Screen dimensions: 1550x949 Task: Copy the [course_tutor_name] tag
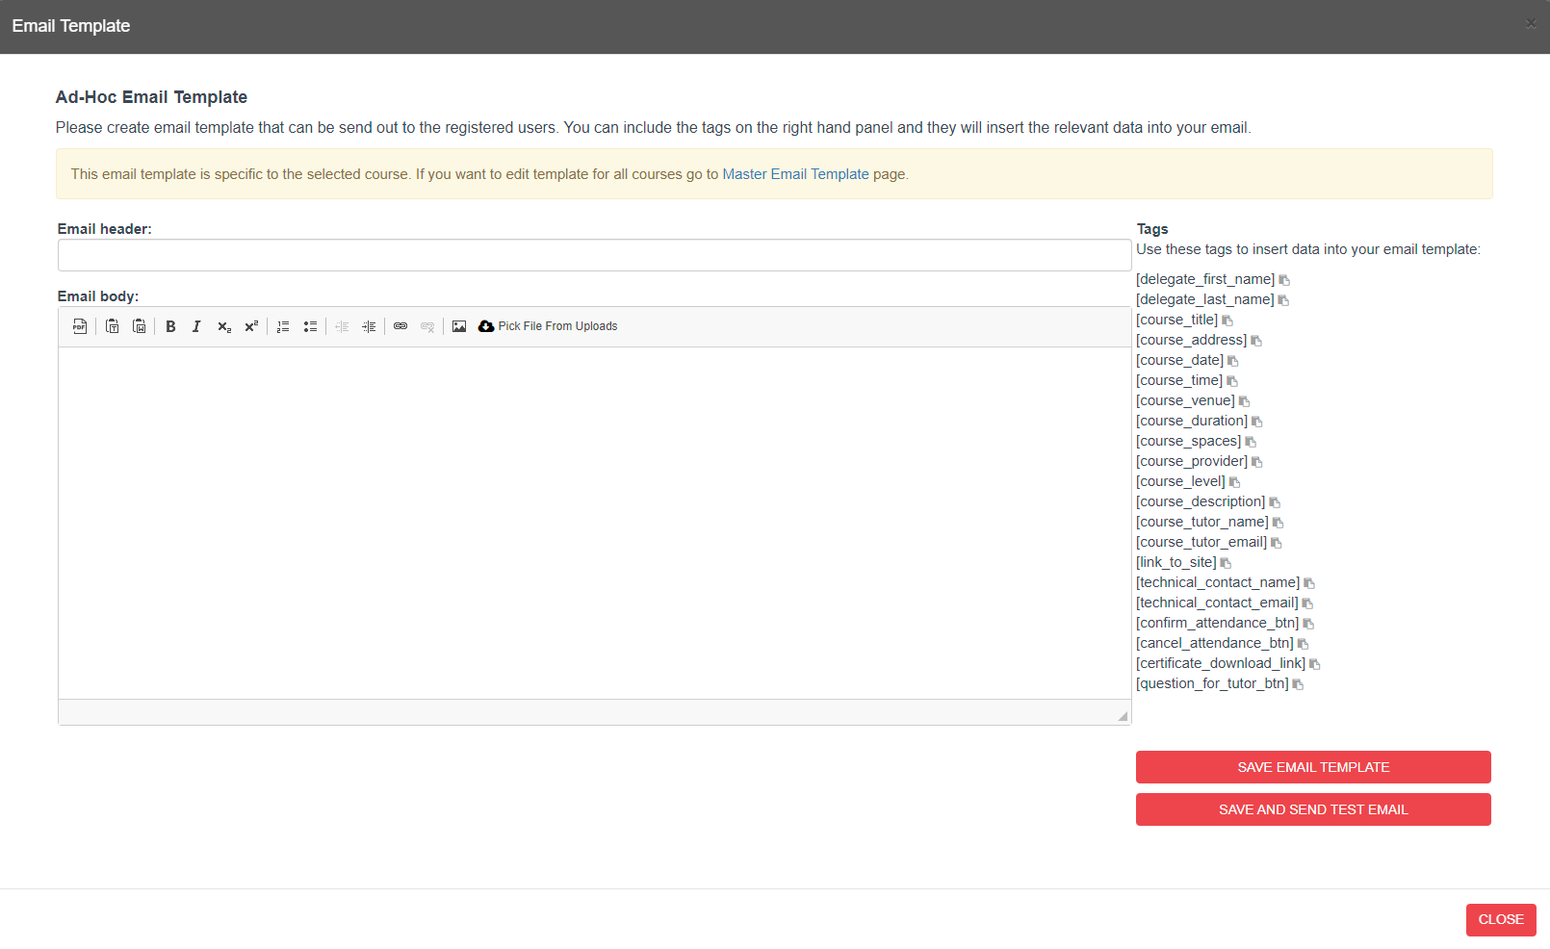pyautogui.click(x=1279, y=523)
